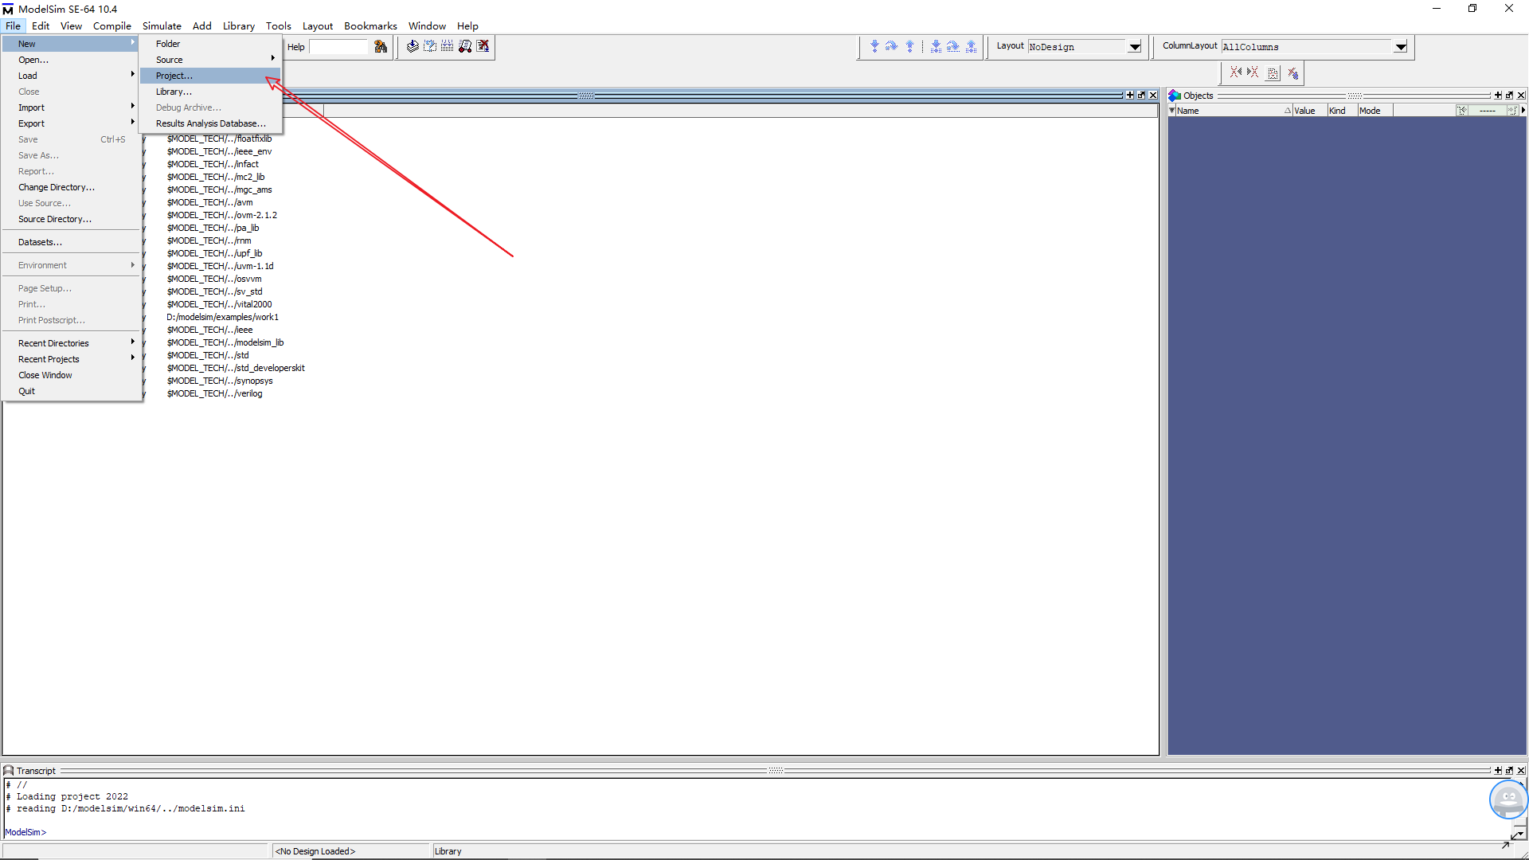This screenshot has width=1529, height=860.
Task: Click the ColumnLayout AllColumns field
Action: pos(1306,47)
